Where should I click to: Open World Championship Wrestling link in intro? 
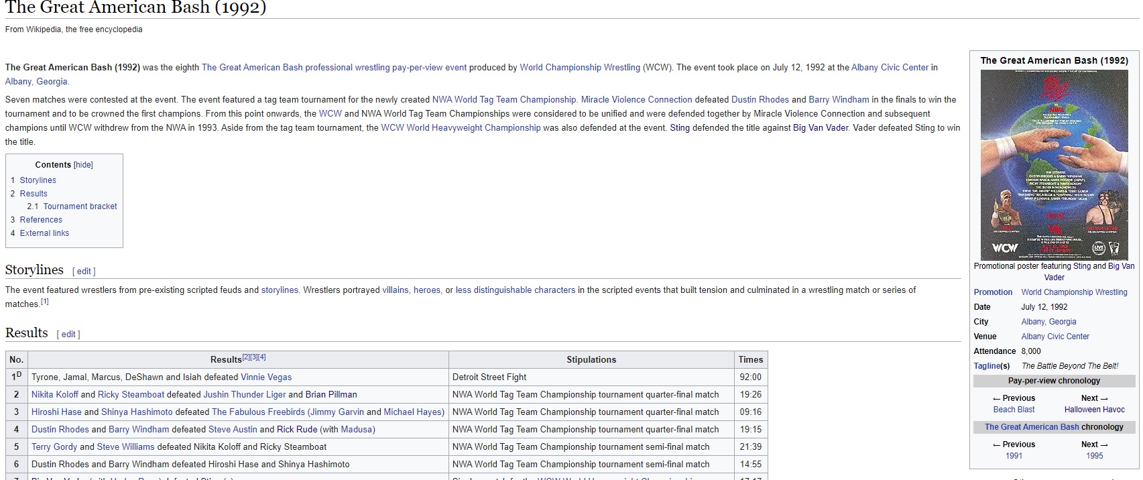click(x=580, y=68)
